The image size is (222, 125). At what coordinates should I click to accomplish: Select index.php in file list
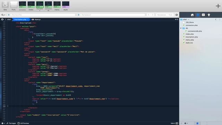[x=189, y=34]
